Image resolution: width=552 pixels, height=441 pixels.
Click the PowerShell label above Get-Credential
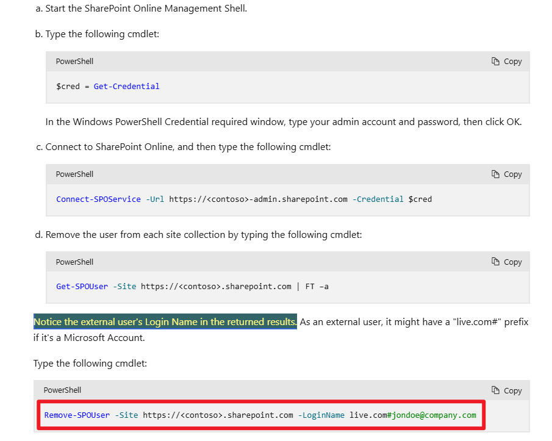[x=74, y=61]
